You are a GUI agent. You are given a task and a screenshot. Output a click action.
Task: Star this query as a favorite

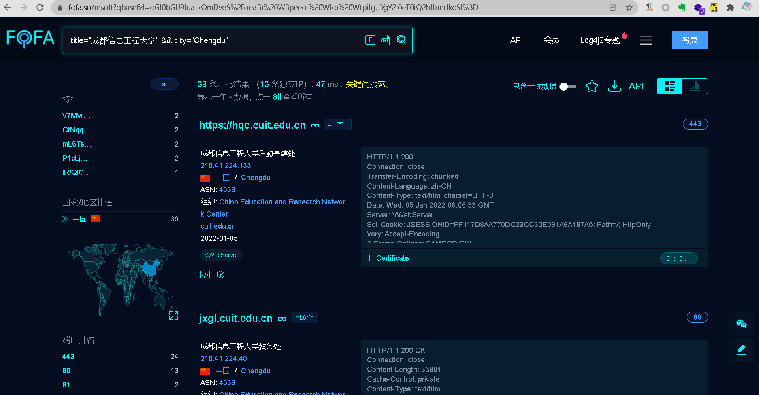(x=592, y=86)
